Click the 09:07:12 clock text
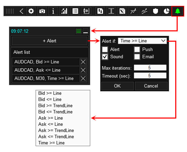The width and height of the screenshot is (187, 152). click(20, 31)
